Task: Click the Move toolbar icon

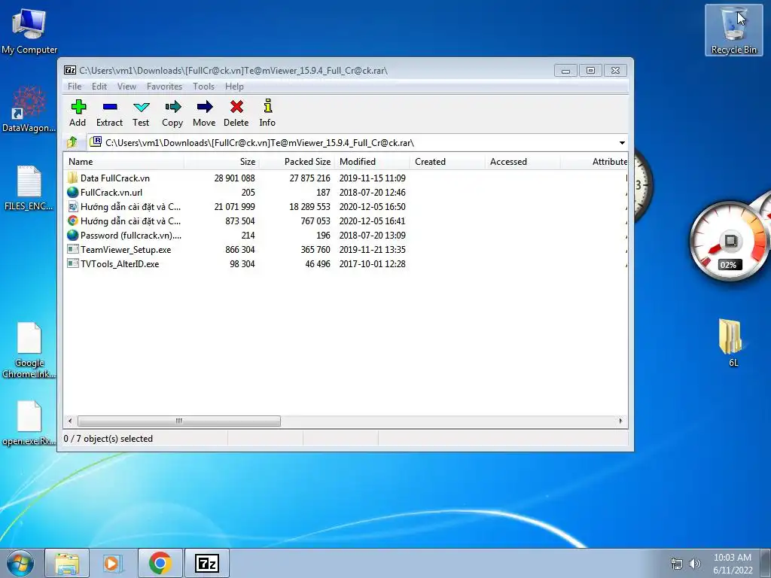Action: pyautogui.click(x=205, y=107)
